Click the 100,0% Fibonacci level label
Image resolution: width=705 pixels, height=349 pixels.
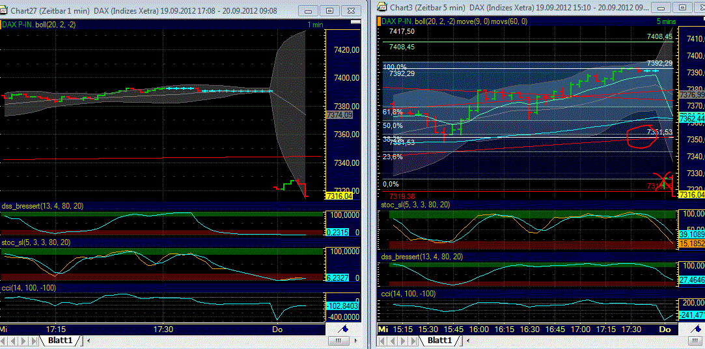point(394,67)
